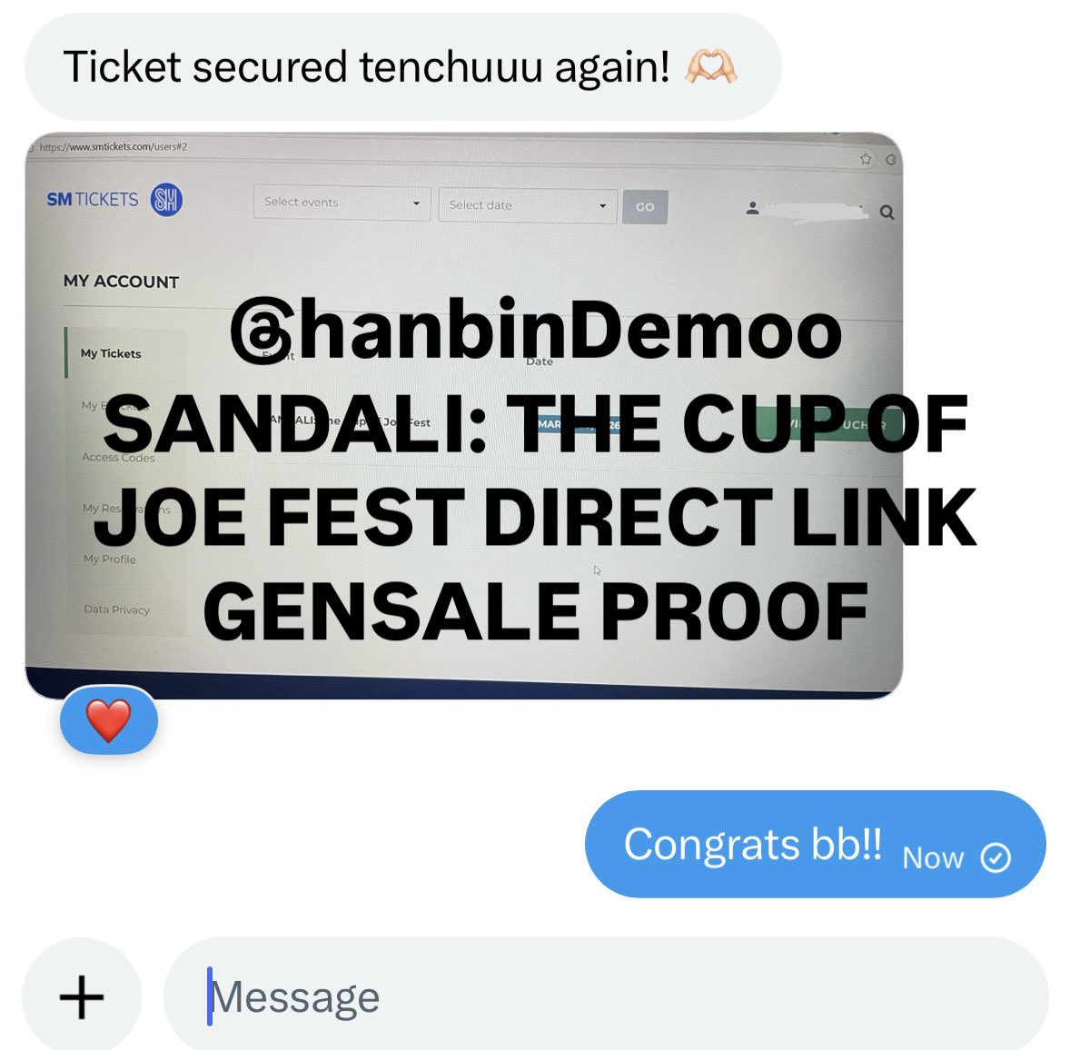Click the smtickets.com URL bar
The height and width of the screenshot is (1050, 1070).
click(x=114, y=146)
